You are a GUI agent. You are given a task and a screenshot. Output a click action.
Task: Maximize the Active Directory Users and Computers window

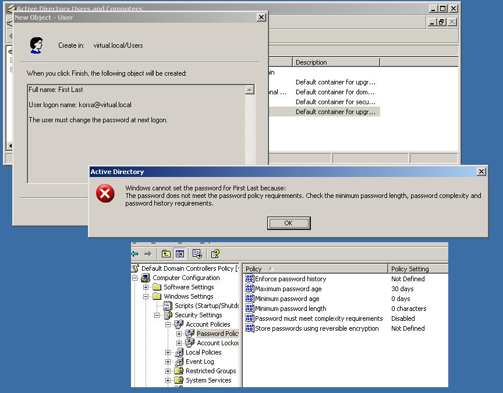442,9
